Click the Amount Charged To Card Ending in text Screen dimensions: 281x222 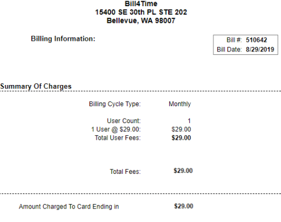click(x=69, y=206)
